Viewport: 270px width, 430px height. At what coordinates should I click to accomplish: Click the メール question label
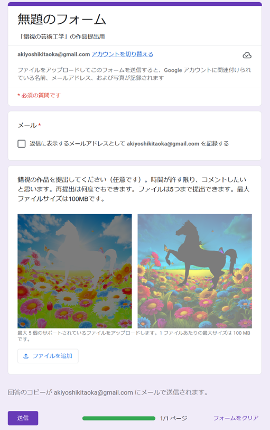27,125
